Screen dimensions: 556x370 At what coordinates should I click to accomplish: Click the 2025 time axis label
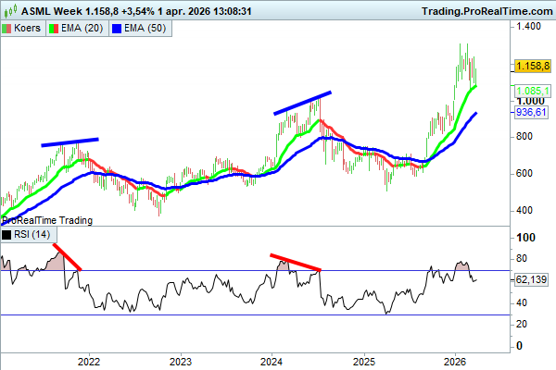pyautogui.click(x=364, y=362)
